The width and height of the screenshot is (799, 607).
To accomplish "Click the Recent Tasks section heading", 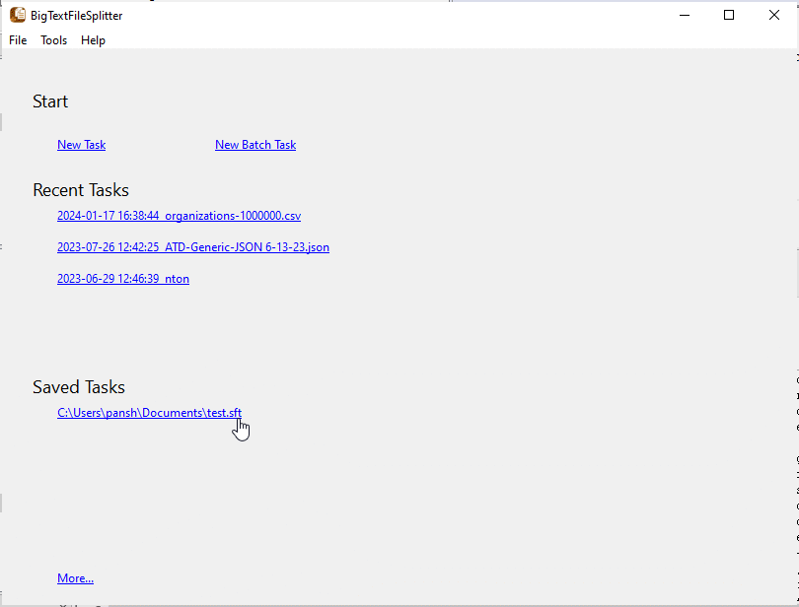I will tap(81, 190).
